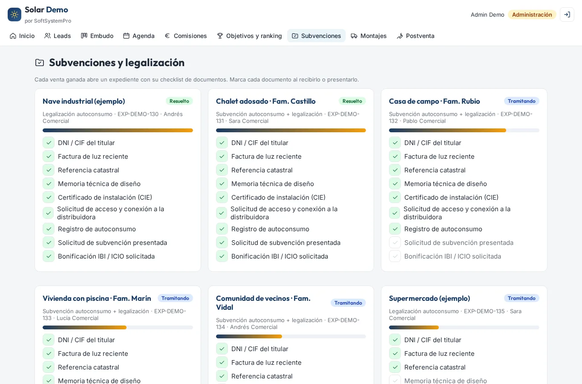Toggle Referencia catastral in Supermercado card
The image size is (582, 384).
point(395,367)
